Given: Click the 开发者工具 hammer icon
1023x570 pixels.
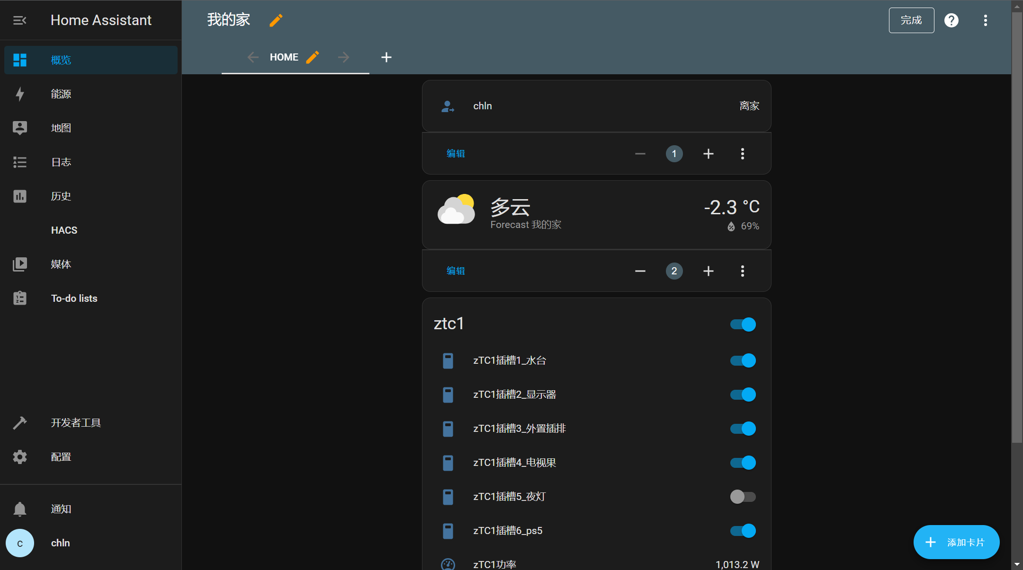Looking at the screenshot, I should pos(20,423).
